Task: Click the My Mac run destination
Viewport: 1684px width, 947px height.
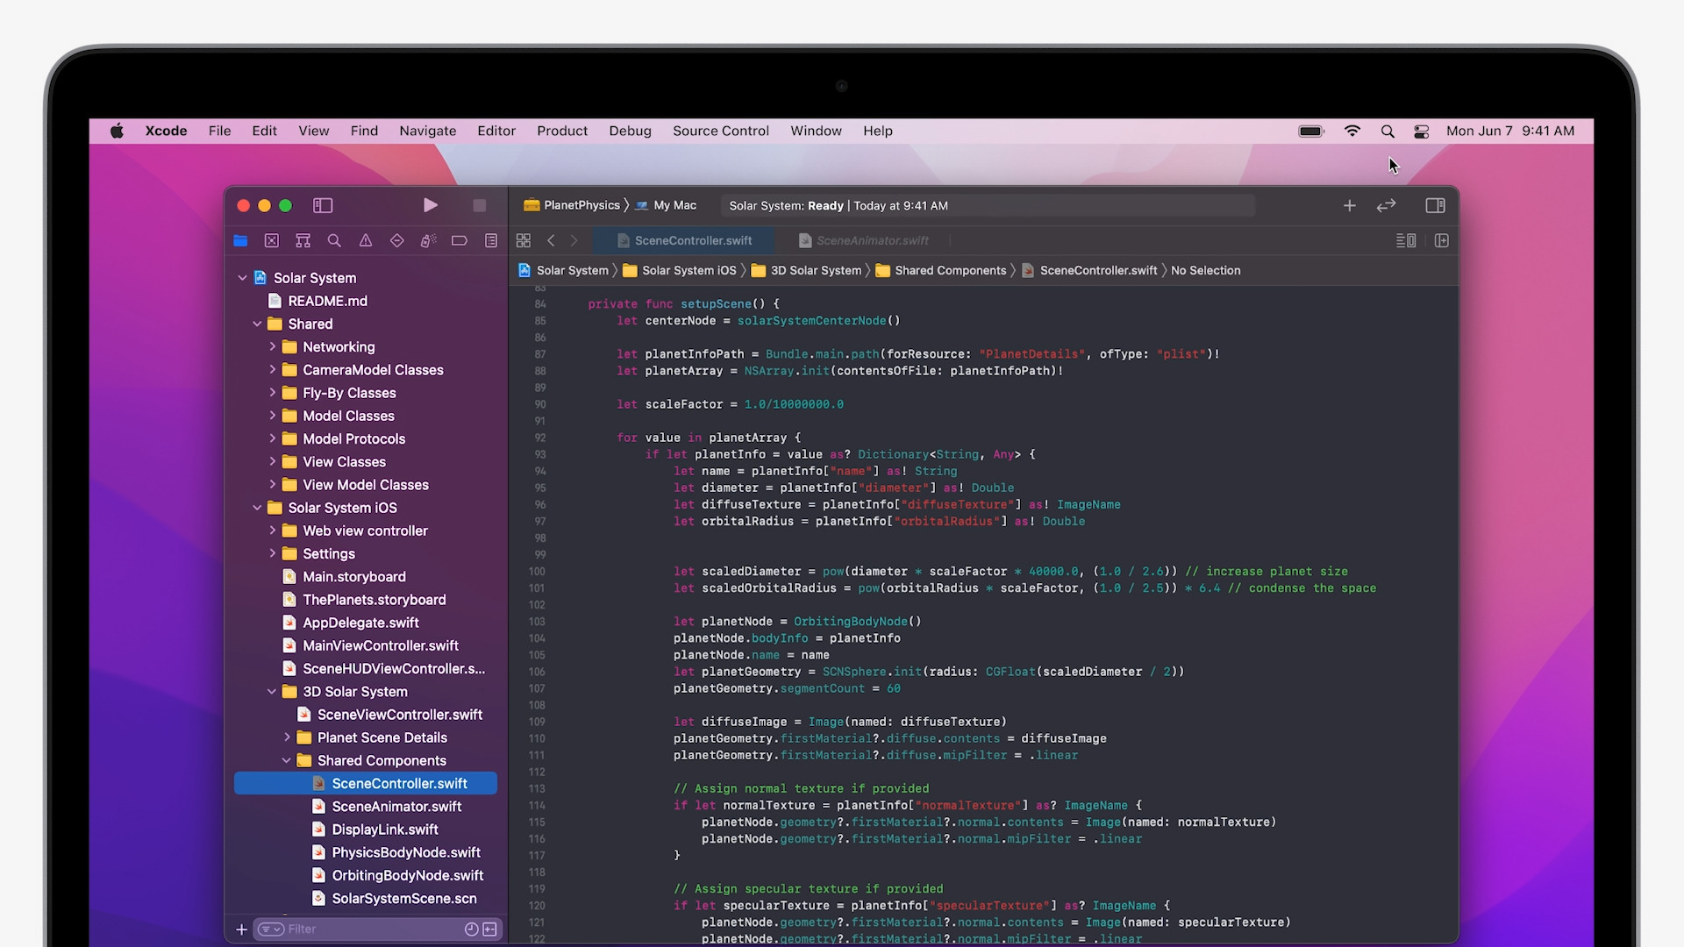Action: pos(674,205)
